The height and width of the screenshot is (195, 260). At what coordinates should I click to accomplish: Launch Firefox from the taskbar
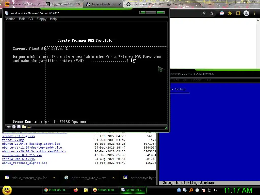76,190
